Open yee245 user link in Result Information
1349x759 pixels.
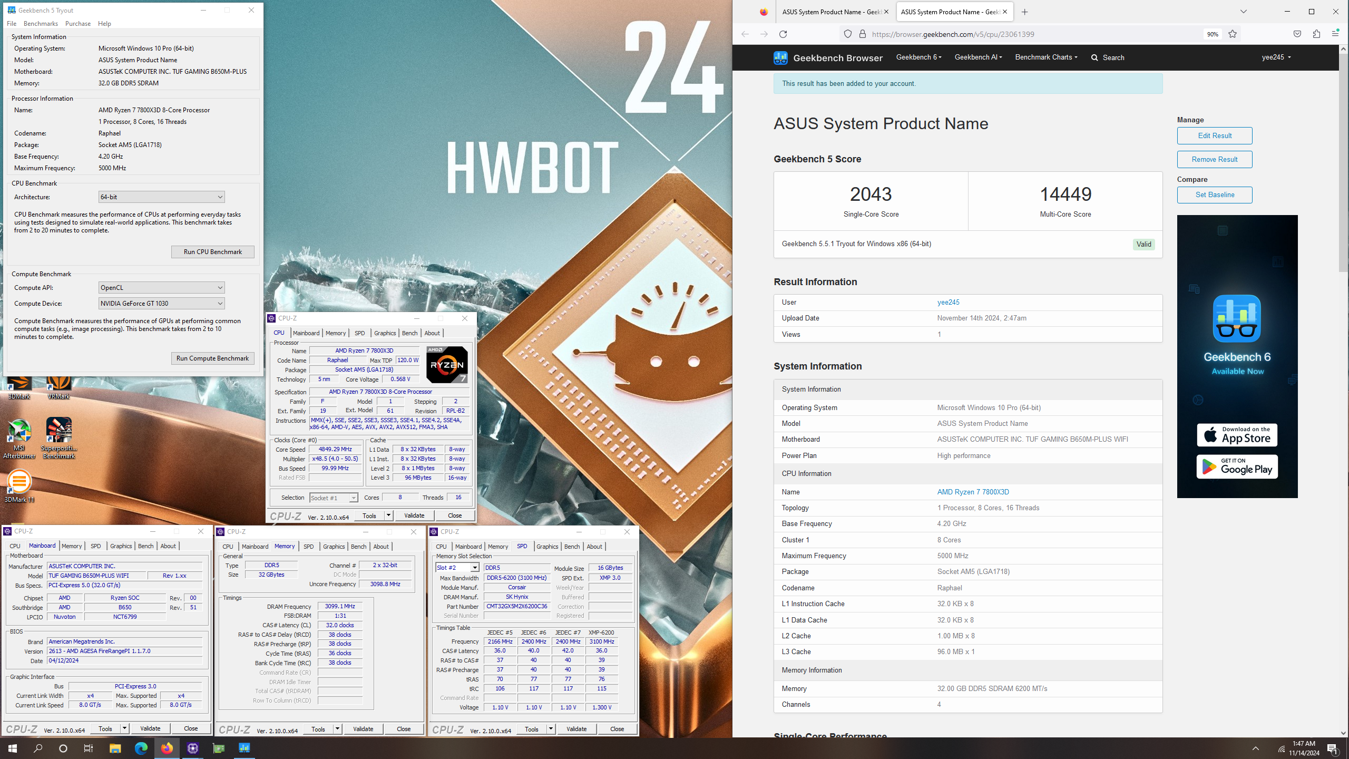[948, 302]
